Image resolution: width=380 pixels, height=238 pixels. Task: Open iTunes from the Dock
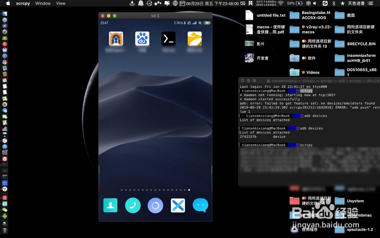click(5, 141)
